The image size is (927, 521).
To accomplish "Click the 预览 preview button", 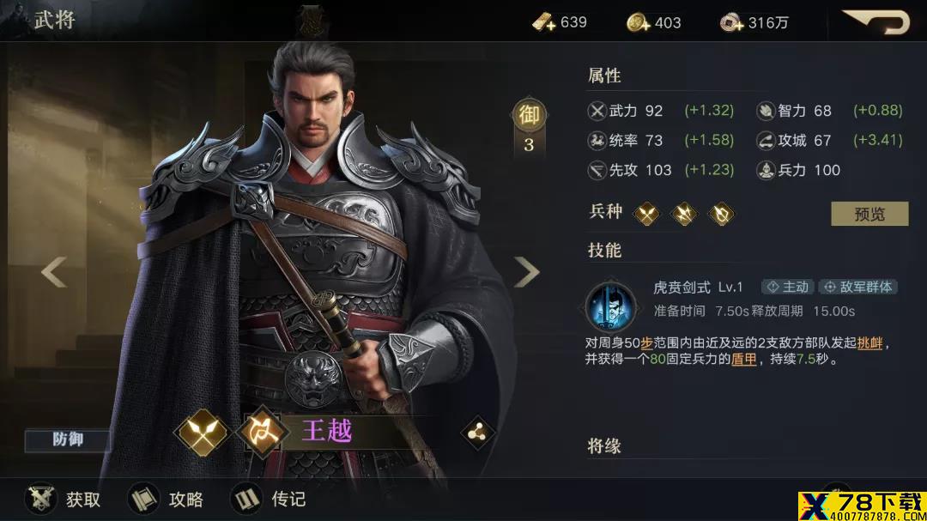I will [x=869, y=214].
